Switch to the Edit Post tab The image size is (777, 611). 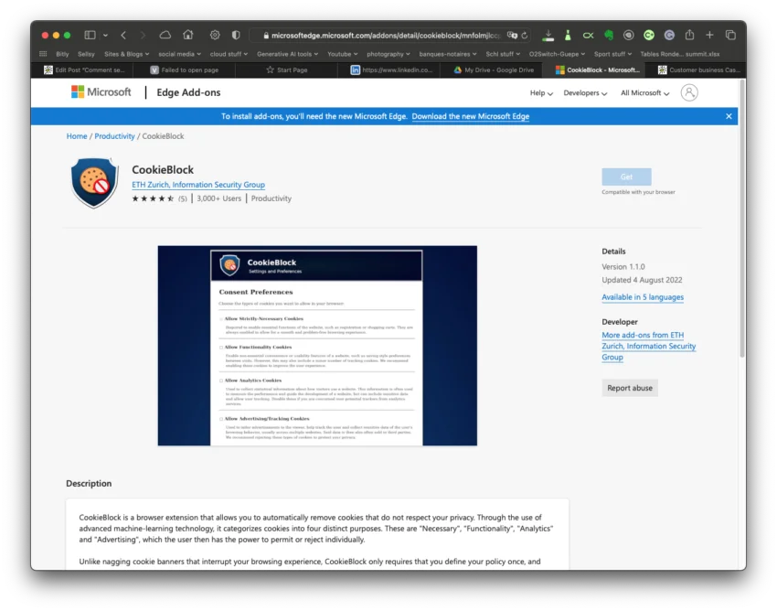(x=84, y=70)
